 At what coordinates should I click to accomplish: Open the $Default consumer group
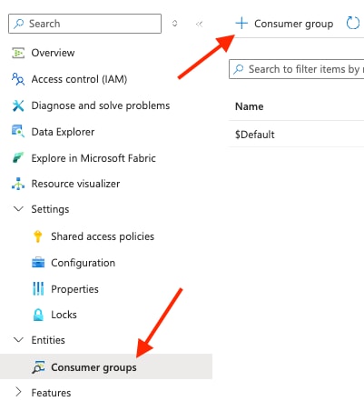tap(255, 135)
